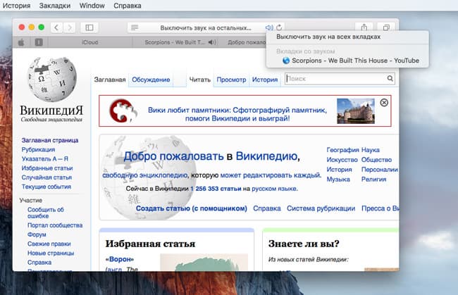Open the Искусство portal link
458x295 pixels.
coord(342,160)
